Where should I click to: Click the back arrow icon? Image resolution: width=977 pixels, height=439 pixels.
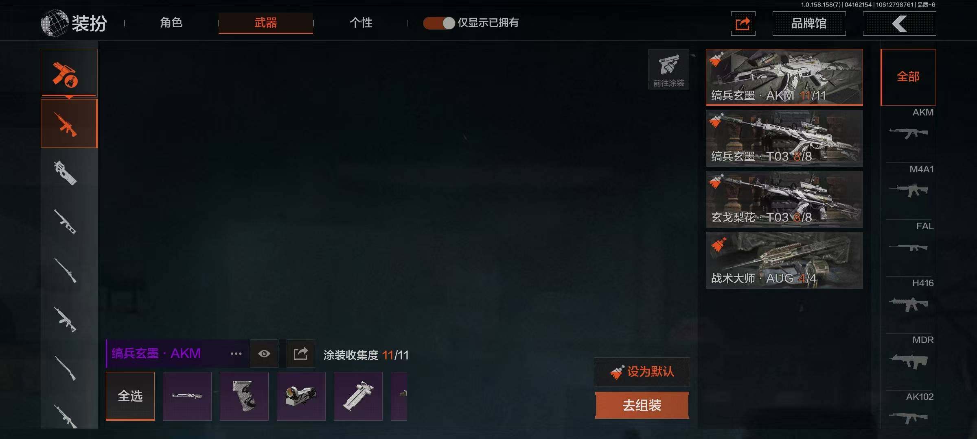899,24
